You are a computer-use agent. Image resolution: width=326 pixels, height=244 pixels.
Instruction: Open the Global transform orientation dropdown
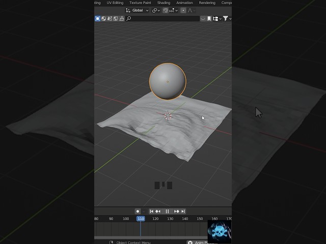point(137,10)
